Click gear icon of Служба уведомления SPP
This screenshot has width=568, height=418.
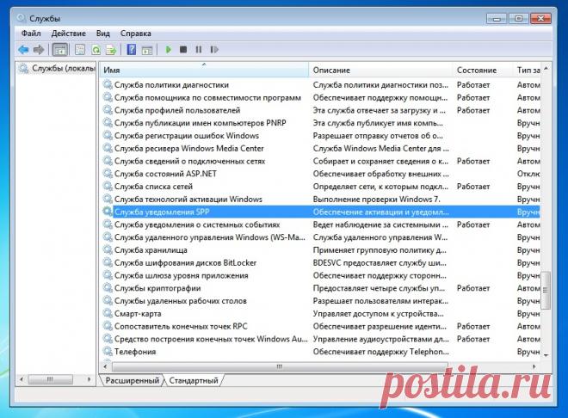pyautogui.click(x=108, y=212)
